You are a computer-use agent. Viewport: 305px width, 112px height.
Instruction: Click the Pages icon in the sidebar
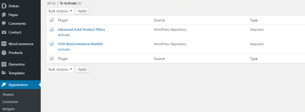tap(4, 15)
